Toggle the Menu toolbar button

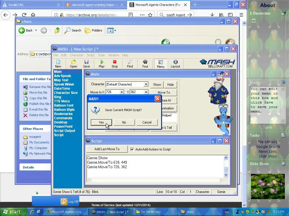pos(161,64)
